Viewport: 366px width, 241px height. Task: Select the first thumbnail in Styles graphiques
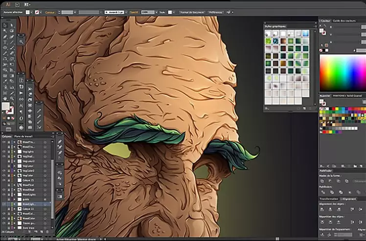(269, 33)
